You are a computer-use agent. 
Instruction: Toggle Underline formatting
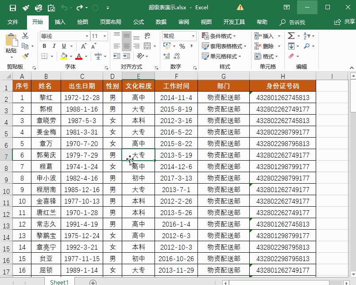[64, 46]
